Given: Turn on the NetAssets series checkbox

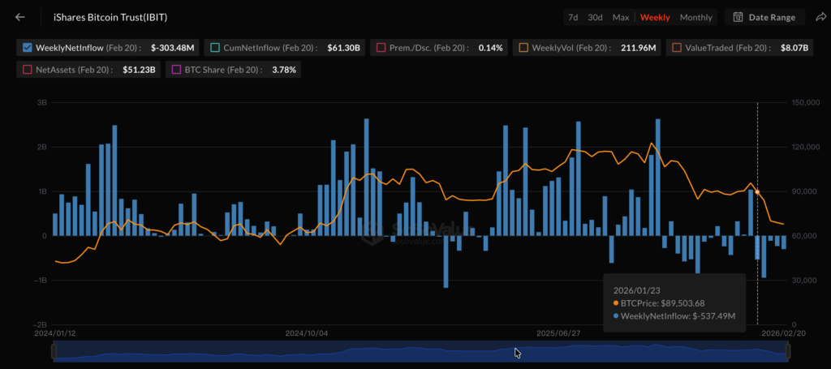Looking at the screenshot, I should click(x=28, y=70).
